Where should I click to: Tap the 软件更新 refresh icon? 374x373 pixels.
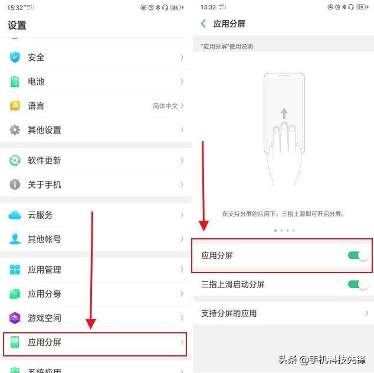pyautogui.click(x=15, y=160)
